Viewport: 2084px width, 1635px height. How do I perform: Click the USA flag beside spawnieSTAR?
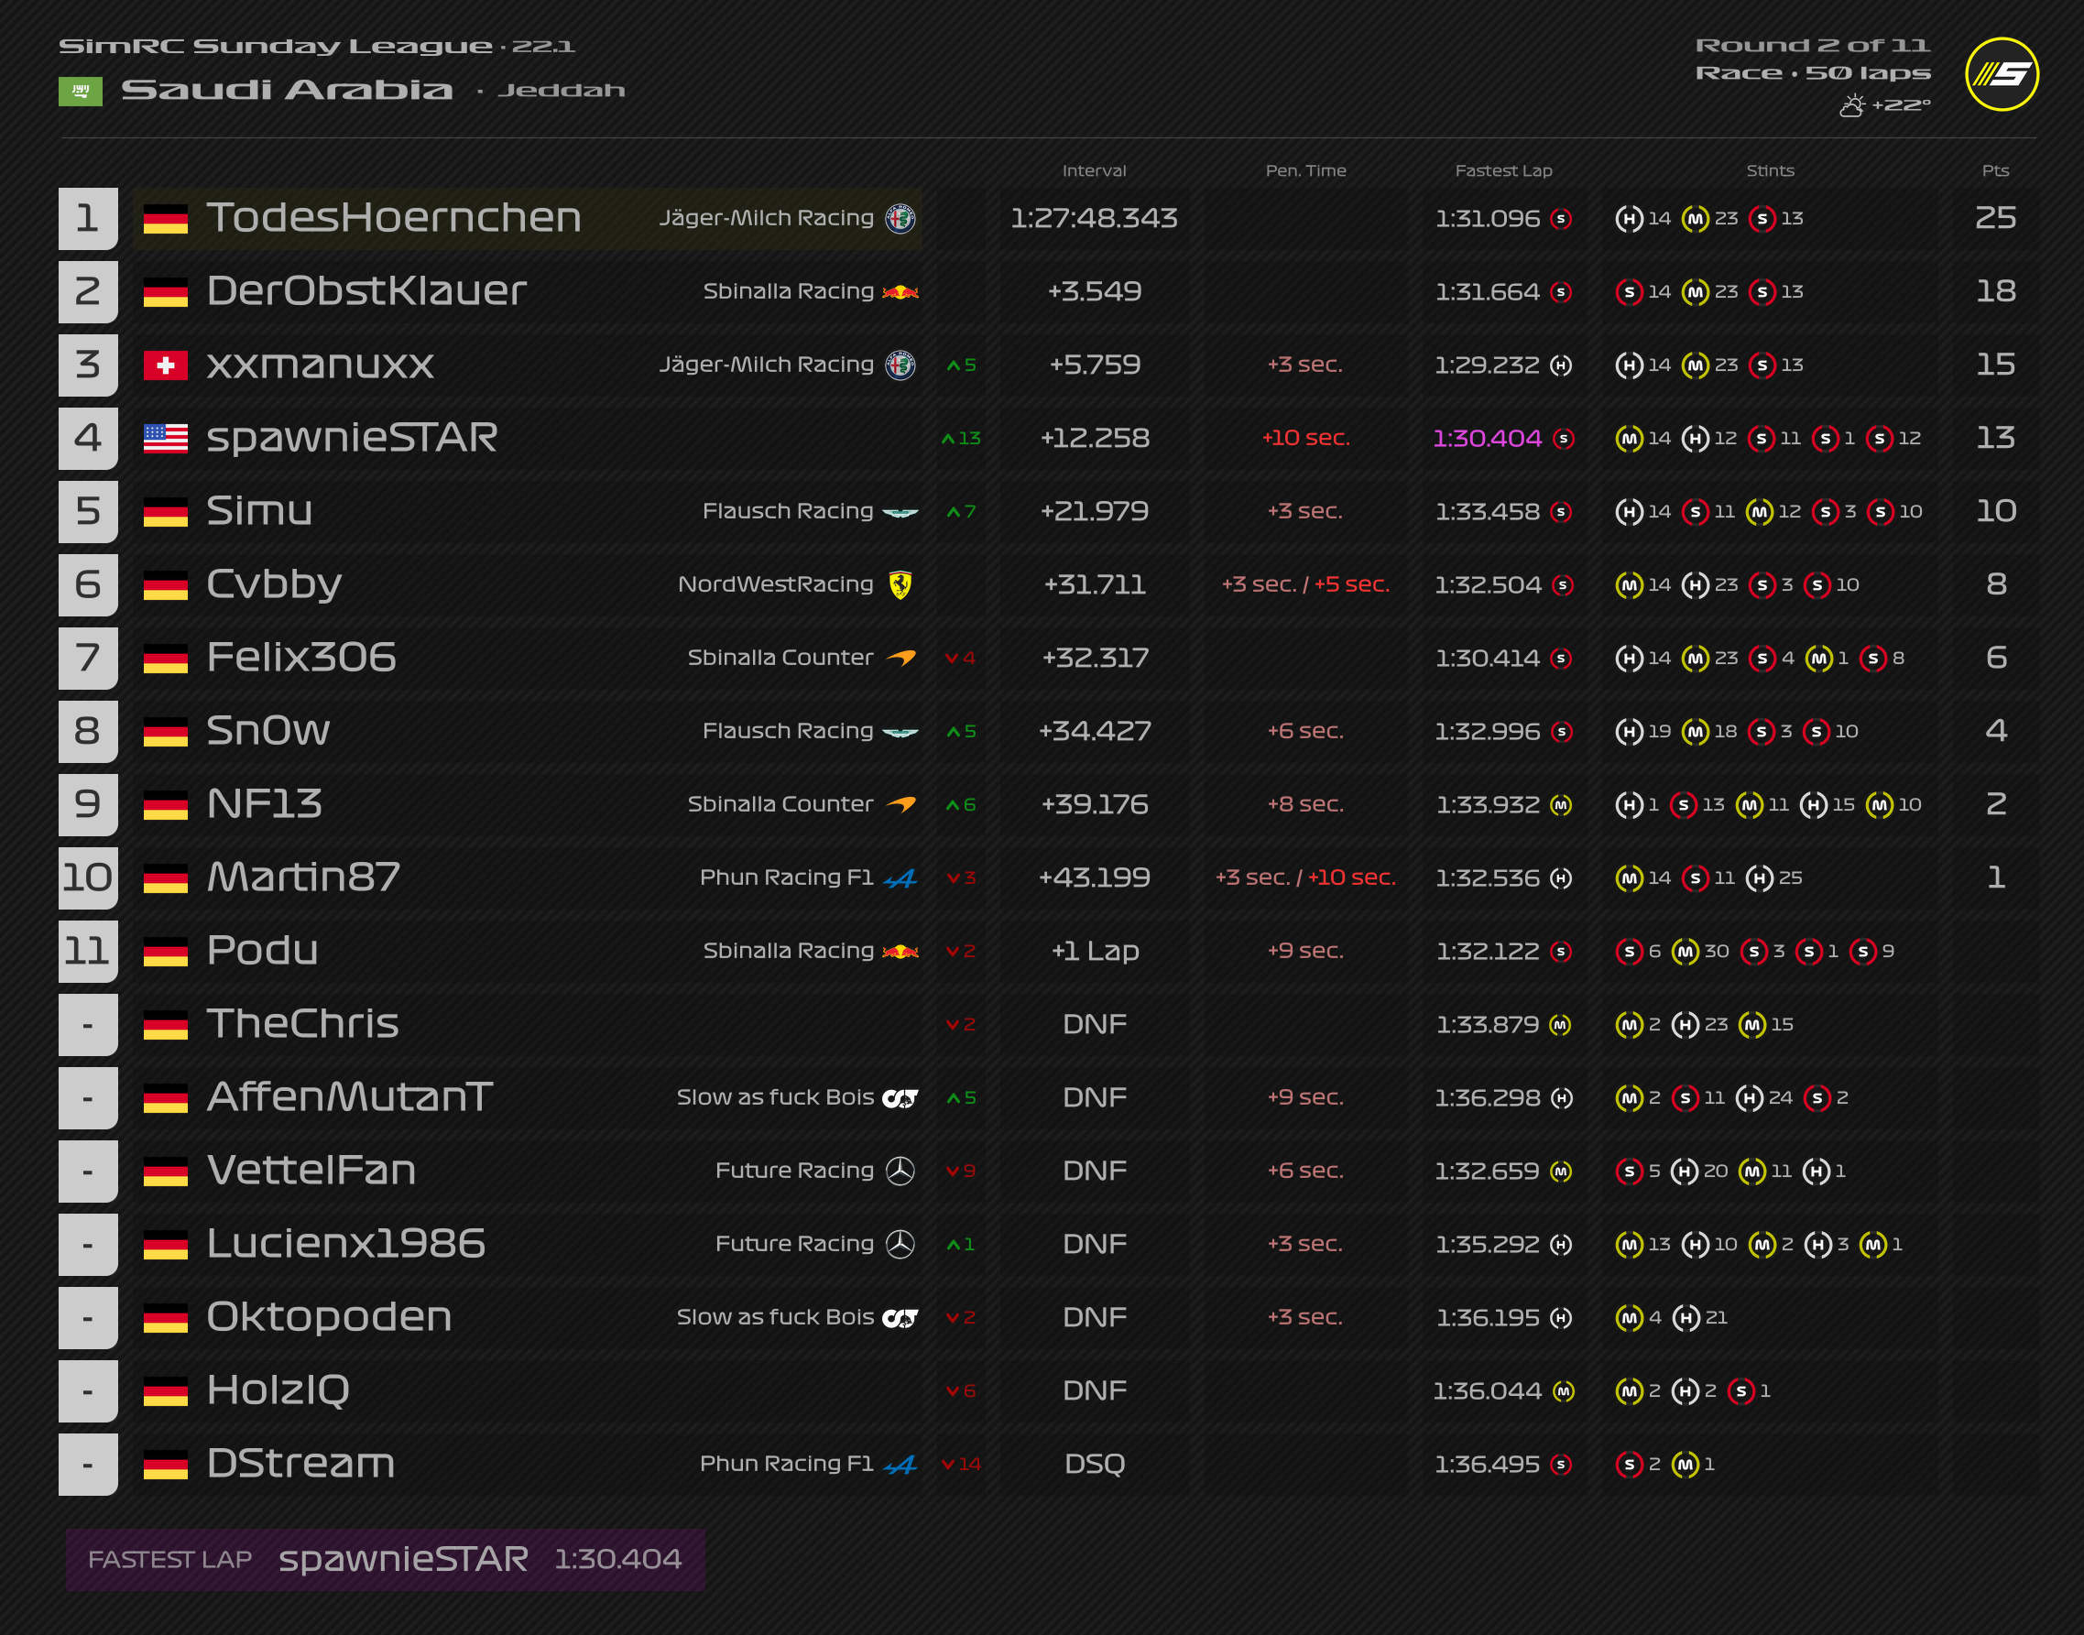[x=165, y=439]
